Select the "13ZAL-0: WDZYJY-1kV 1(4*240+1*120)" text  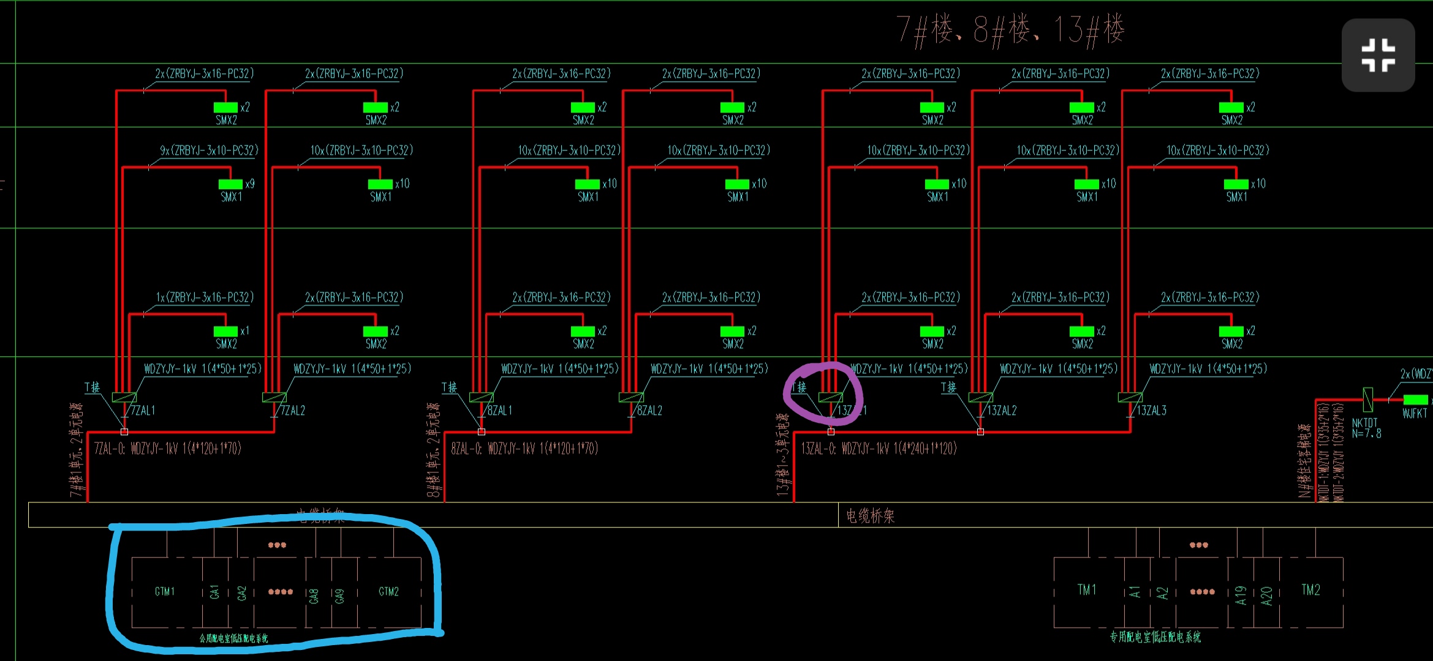(879, 449)
